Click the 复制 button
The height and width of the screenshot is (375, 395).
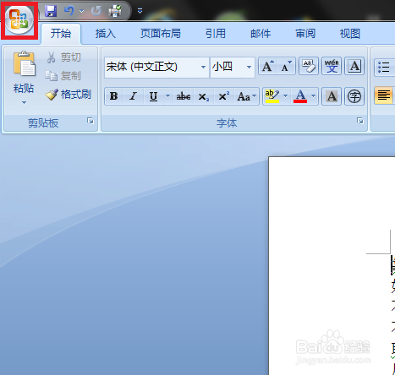[63, 76]
